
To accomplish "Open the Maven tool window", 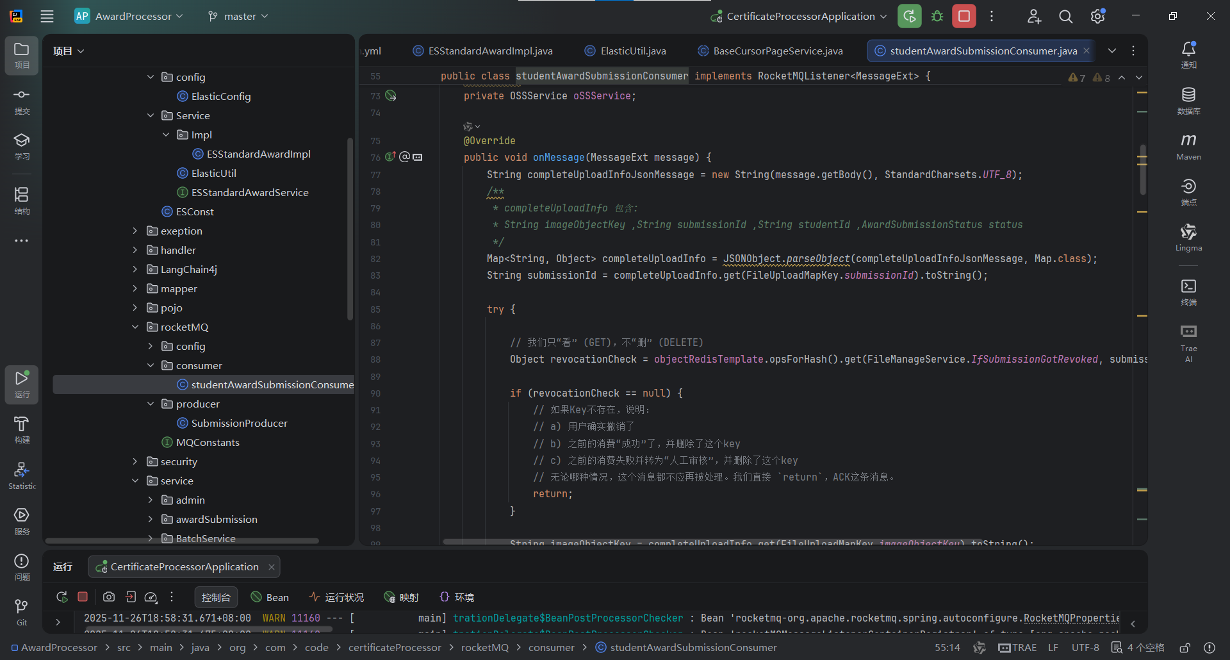I will tap(1188, 147).
